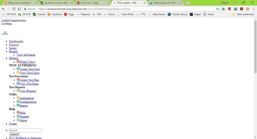Open ZD PHD bookmark
Viewport: 257px width, 139px height.
click(24, 14)
